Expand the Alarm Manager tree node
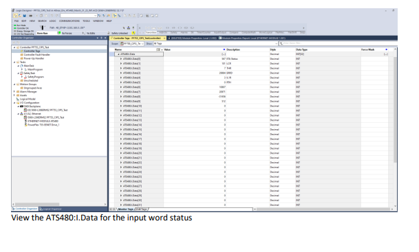The height and width of the screenshot is (252, 419). pos(14,91)
